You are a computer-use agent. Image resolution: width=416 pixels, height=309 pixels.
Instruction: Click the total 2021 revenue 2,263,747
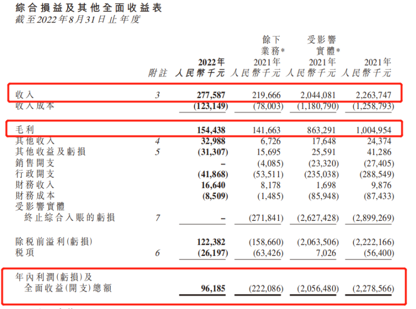(374, 95)
